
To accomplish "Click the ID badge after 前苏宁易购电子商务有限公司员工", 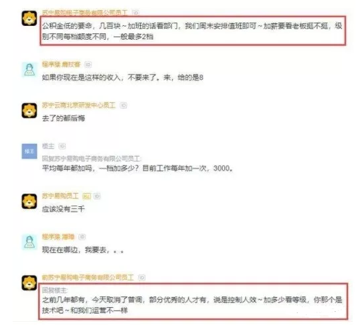I will [141, 277].
